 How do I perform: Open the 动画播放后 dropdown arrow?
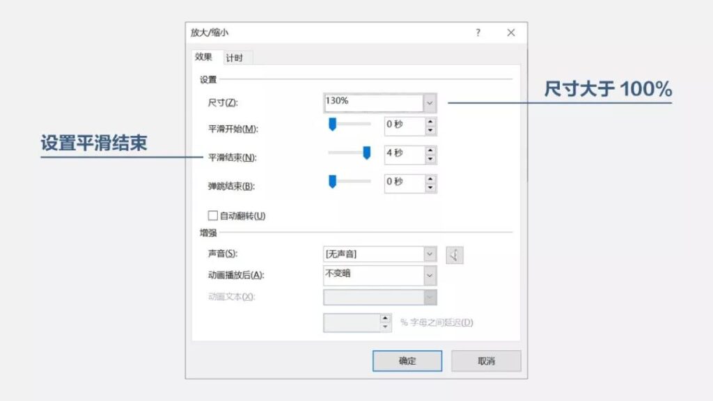coord(430,276)
